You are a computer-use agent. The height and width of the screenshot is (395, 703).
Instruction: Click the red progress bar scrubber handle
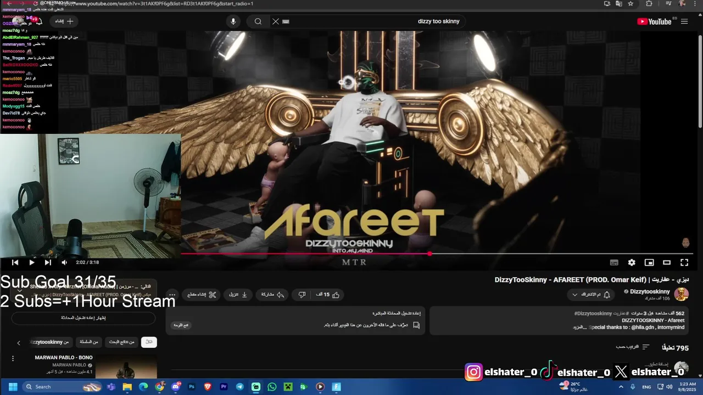(x=429, y=253)
